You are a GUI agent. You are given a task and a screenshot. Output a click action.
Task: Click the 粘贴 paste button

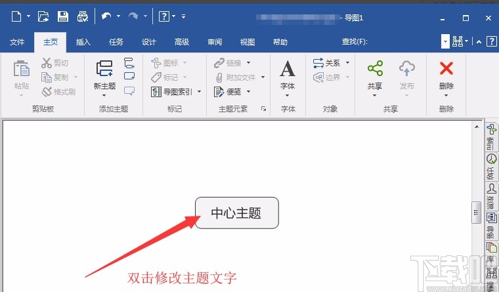pos(22,78)
